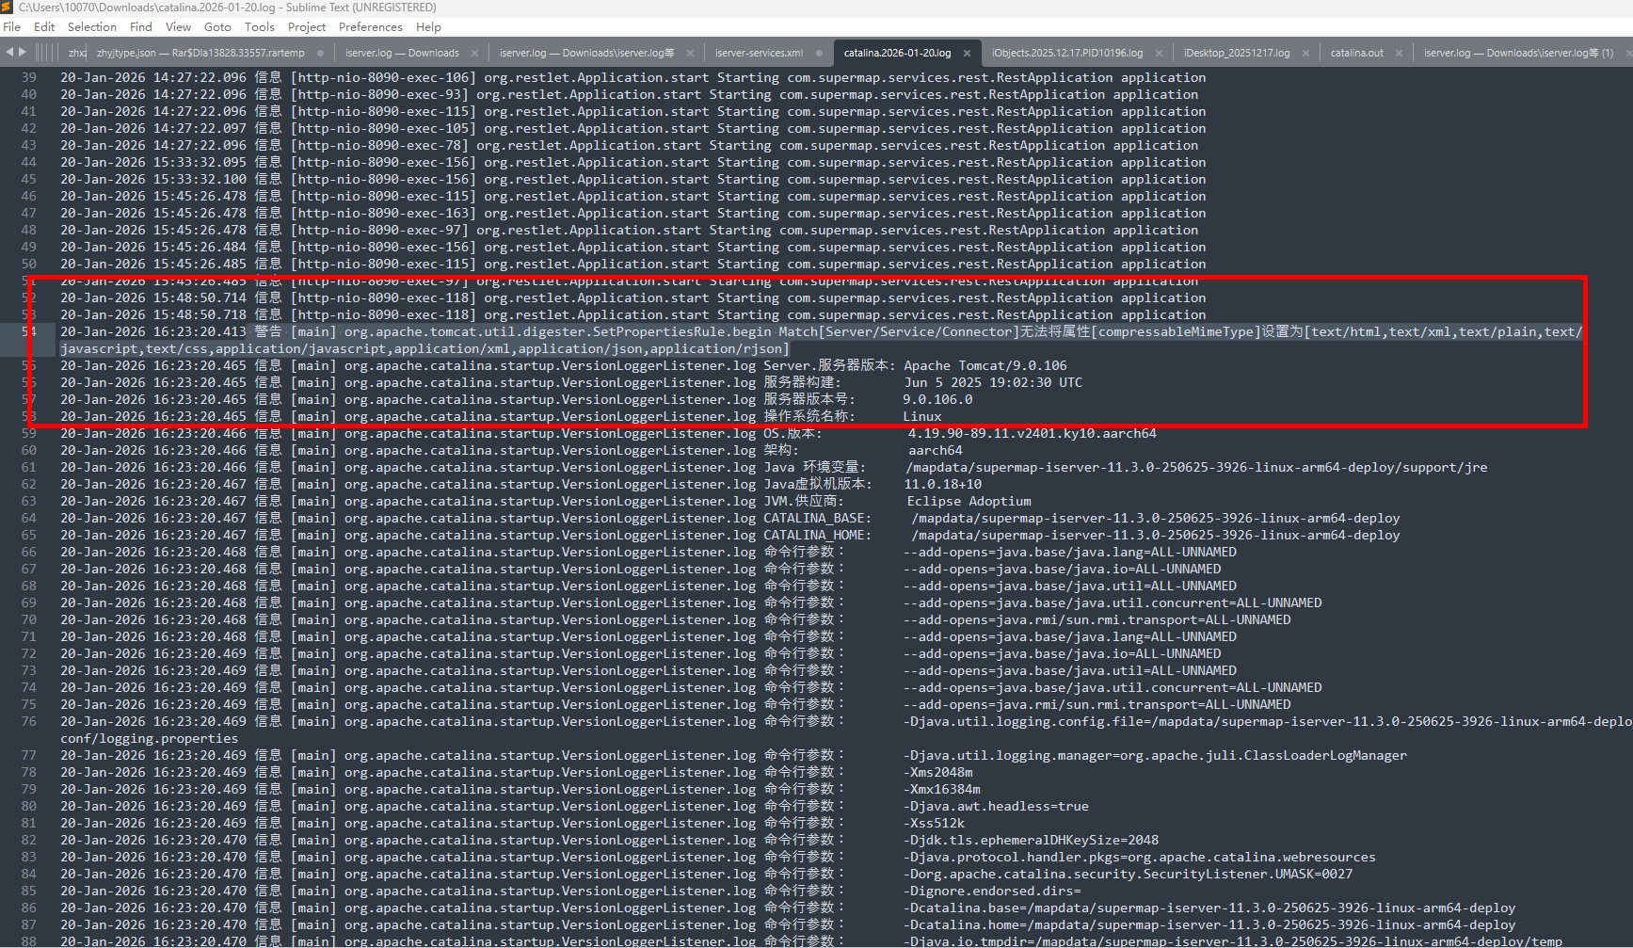The height and width of the screenshot is (948, 1633).
Task: Click the tab scroll right arrow
Action: click(x=23, y=53)
